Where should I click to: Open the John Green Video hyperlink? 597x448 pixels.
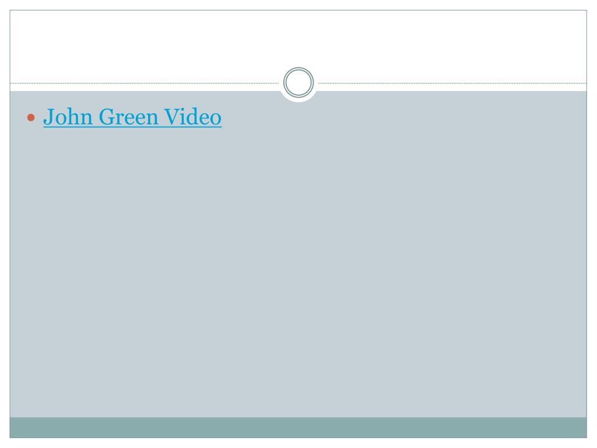132,117
